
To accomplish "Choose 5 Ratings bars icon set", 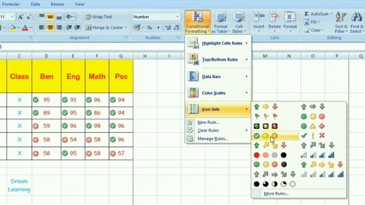I will point(322,174).
